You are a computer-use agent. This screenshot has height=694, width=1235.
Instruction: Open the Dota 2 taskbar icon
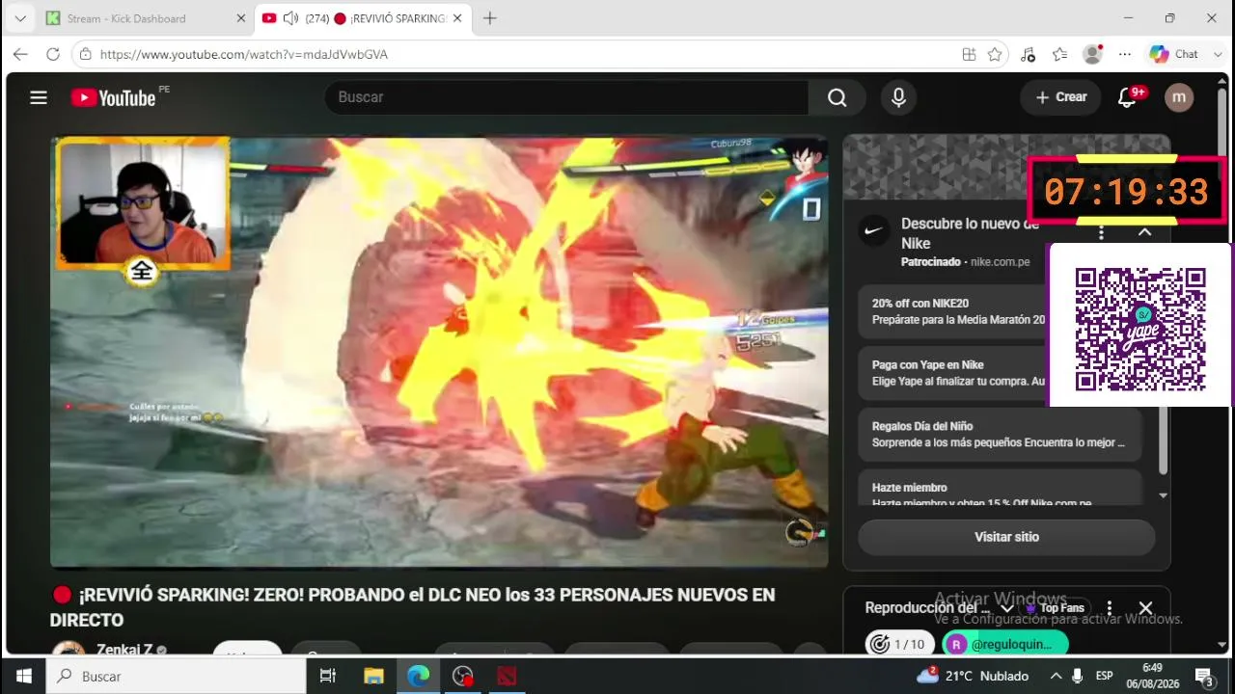(x=507, y=676)
